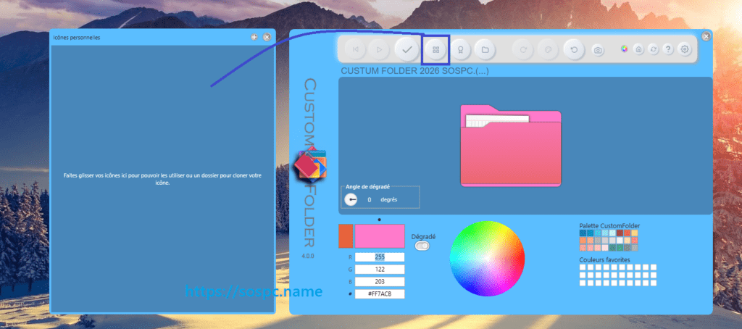This screenshot has height=329, width=742.
Task: Click the Couleurs favorites label
Action: (604, 260)
